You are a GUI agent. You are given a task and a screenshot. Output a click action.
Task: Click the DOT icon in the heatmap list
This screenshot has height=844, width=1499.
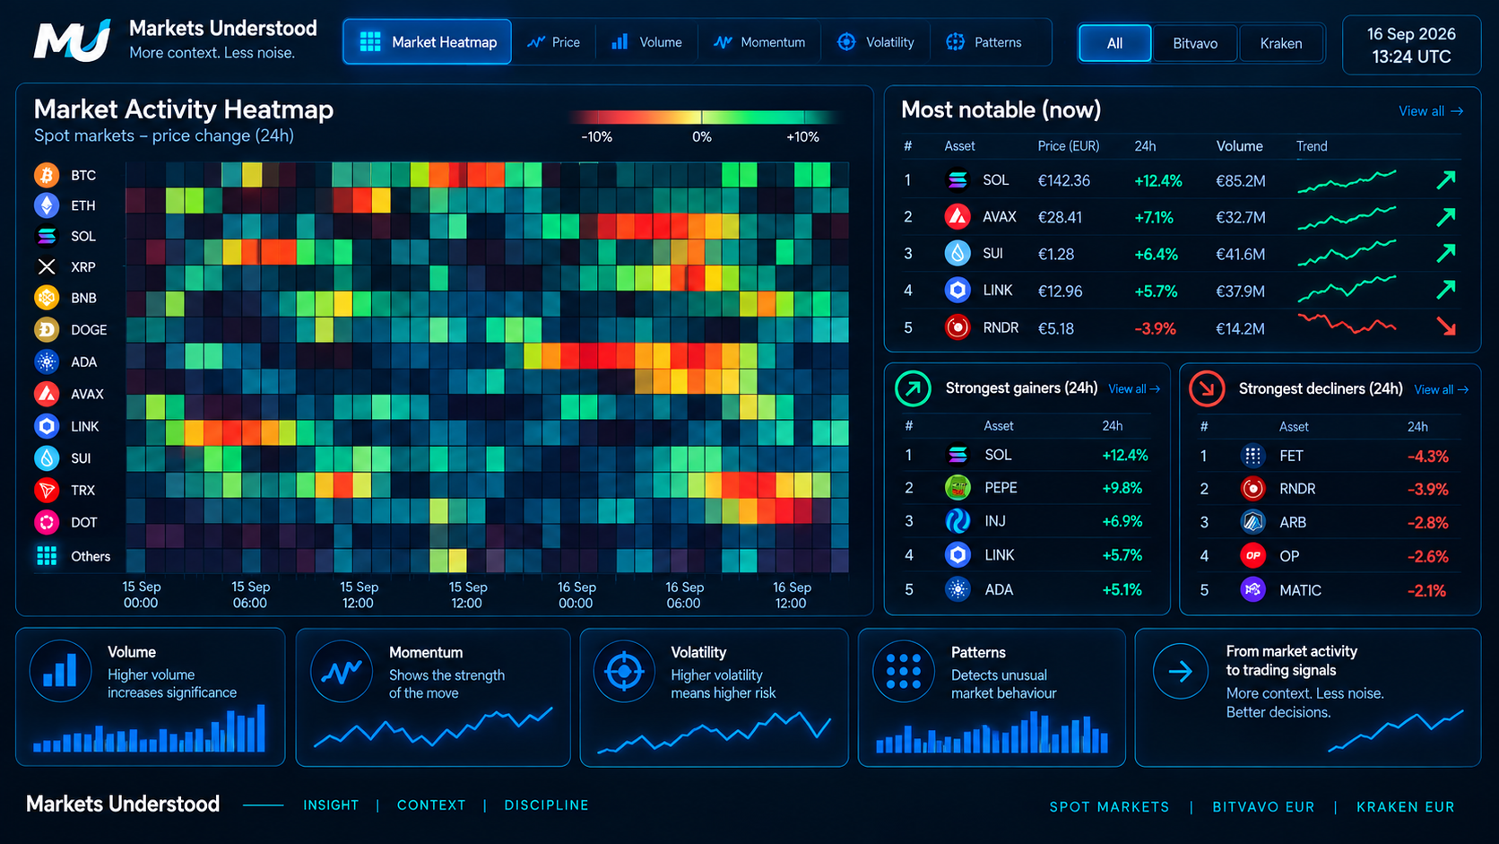tap(47, 522)
